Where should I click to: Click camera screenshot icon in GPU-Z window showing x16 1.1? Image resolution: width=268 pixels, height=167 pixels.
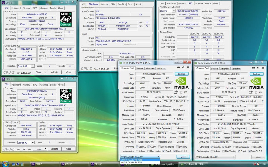coord(178,68)
